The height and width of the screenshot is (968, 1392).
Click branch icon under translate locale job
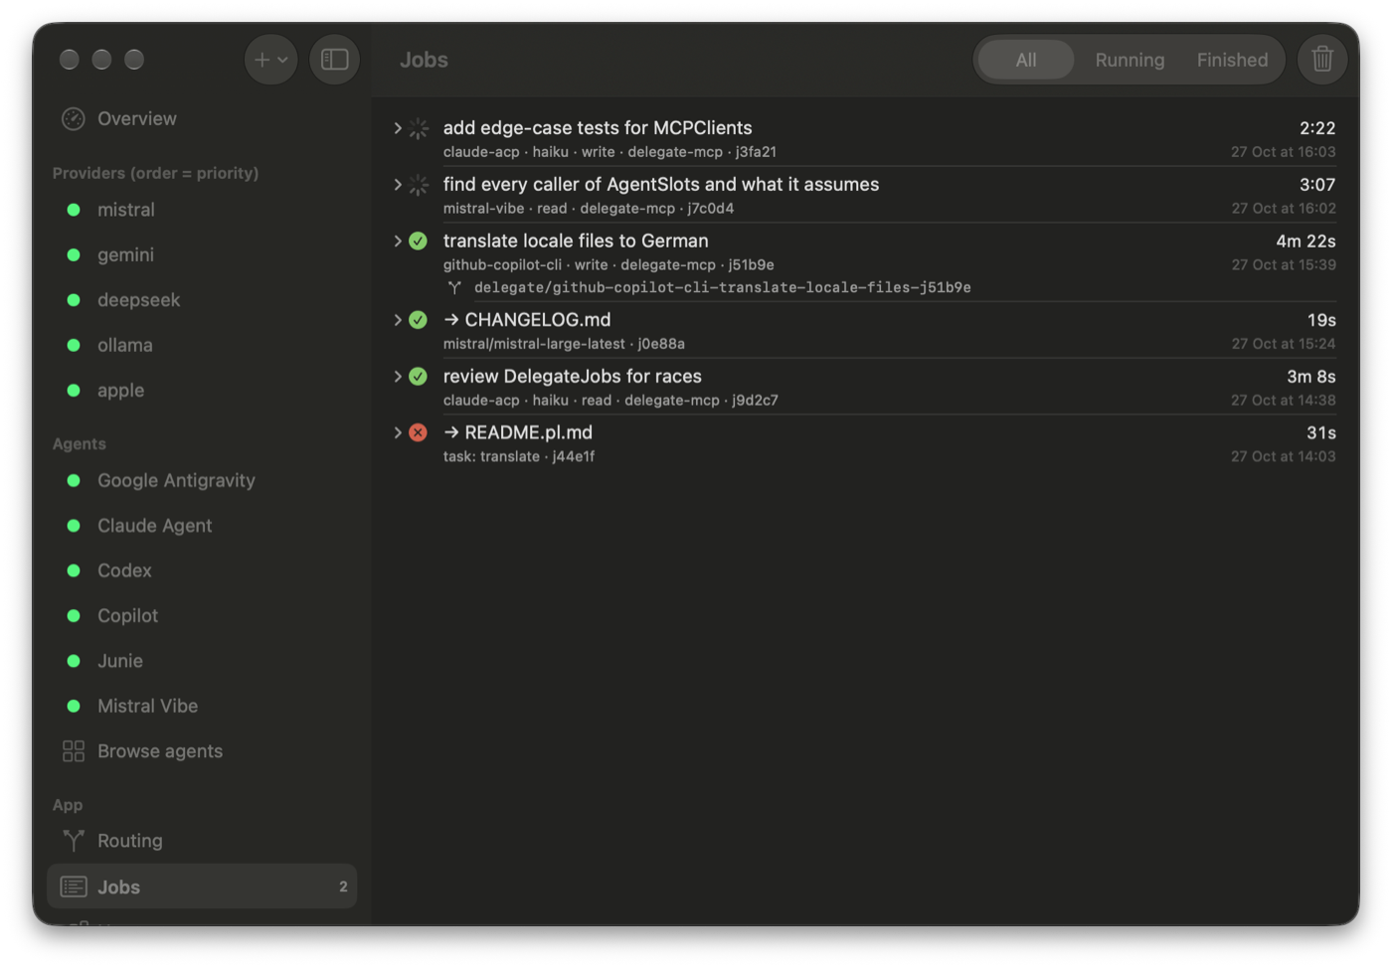454,288
